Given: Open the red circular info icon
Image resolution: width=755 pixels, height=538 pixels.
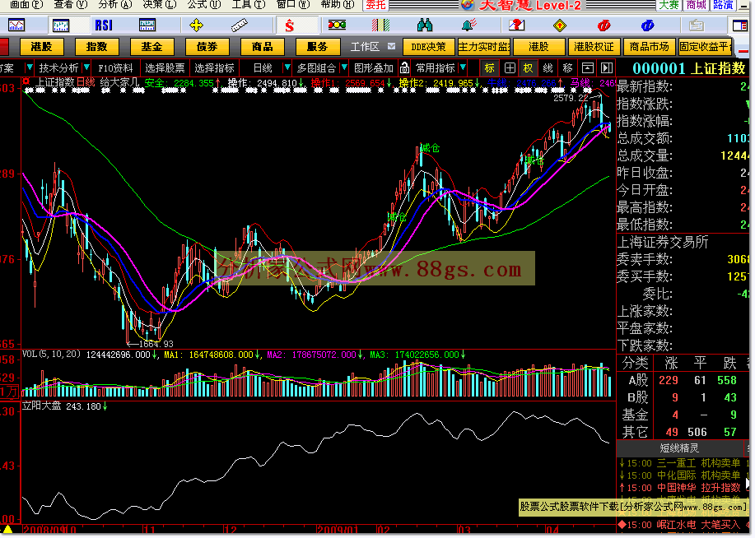Looking at the screenshot, I should coord(604,25).
